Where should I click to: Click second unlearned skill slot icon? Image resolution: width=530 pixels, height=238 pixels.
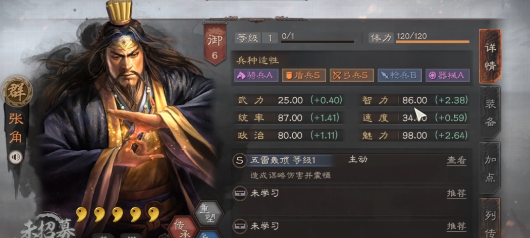(x=239, y=225)
